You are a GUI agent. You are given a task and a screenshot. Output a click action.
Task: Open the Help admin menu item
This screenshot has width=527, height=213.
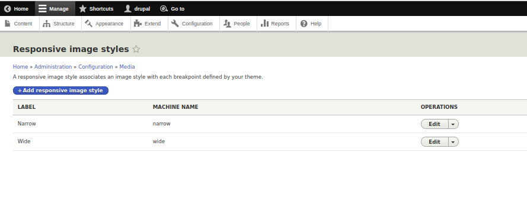pyautogui.click(x=312, y=24)
